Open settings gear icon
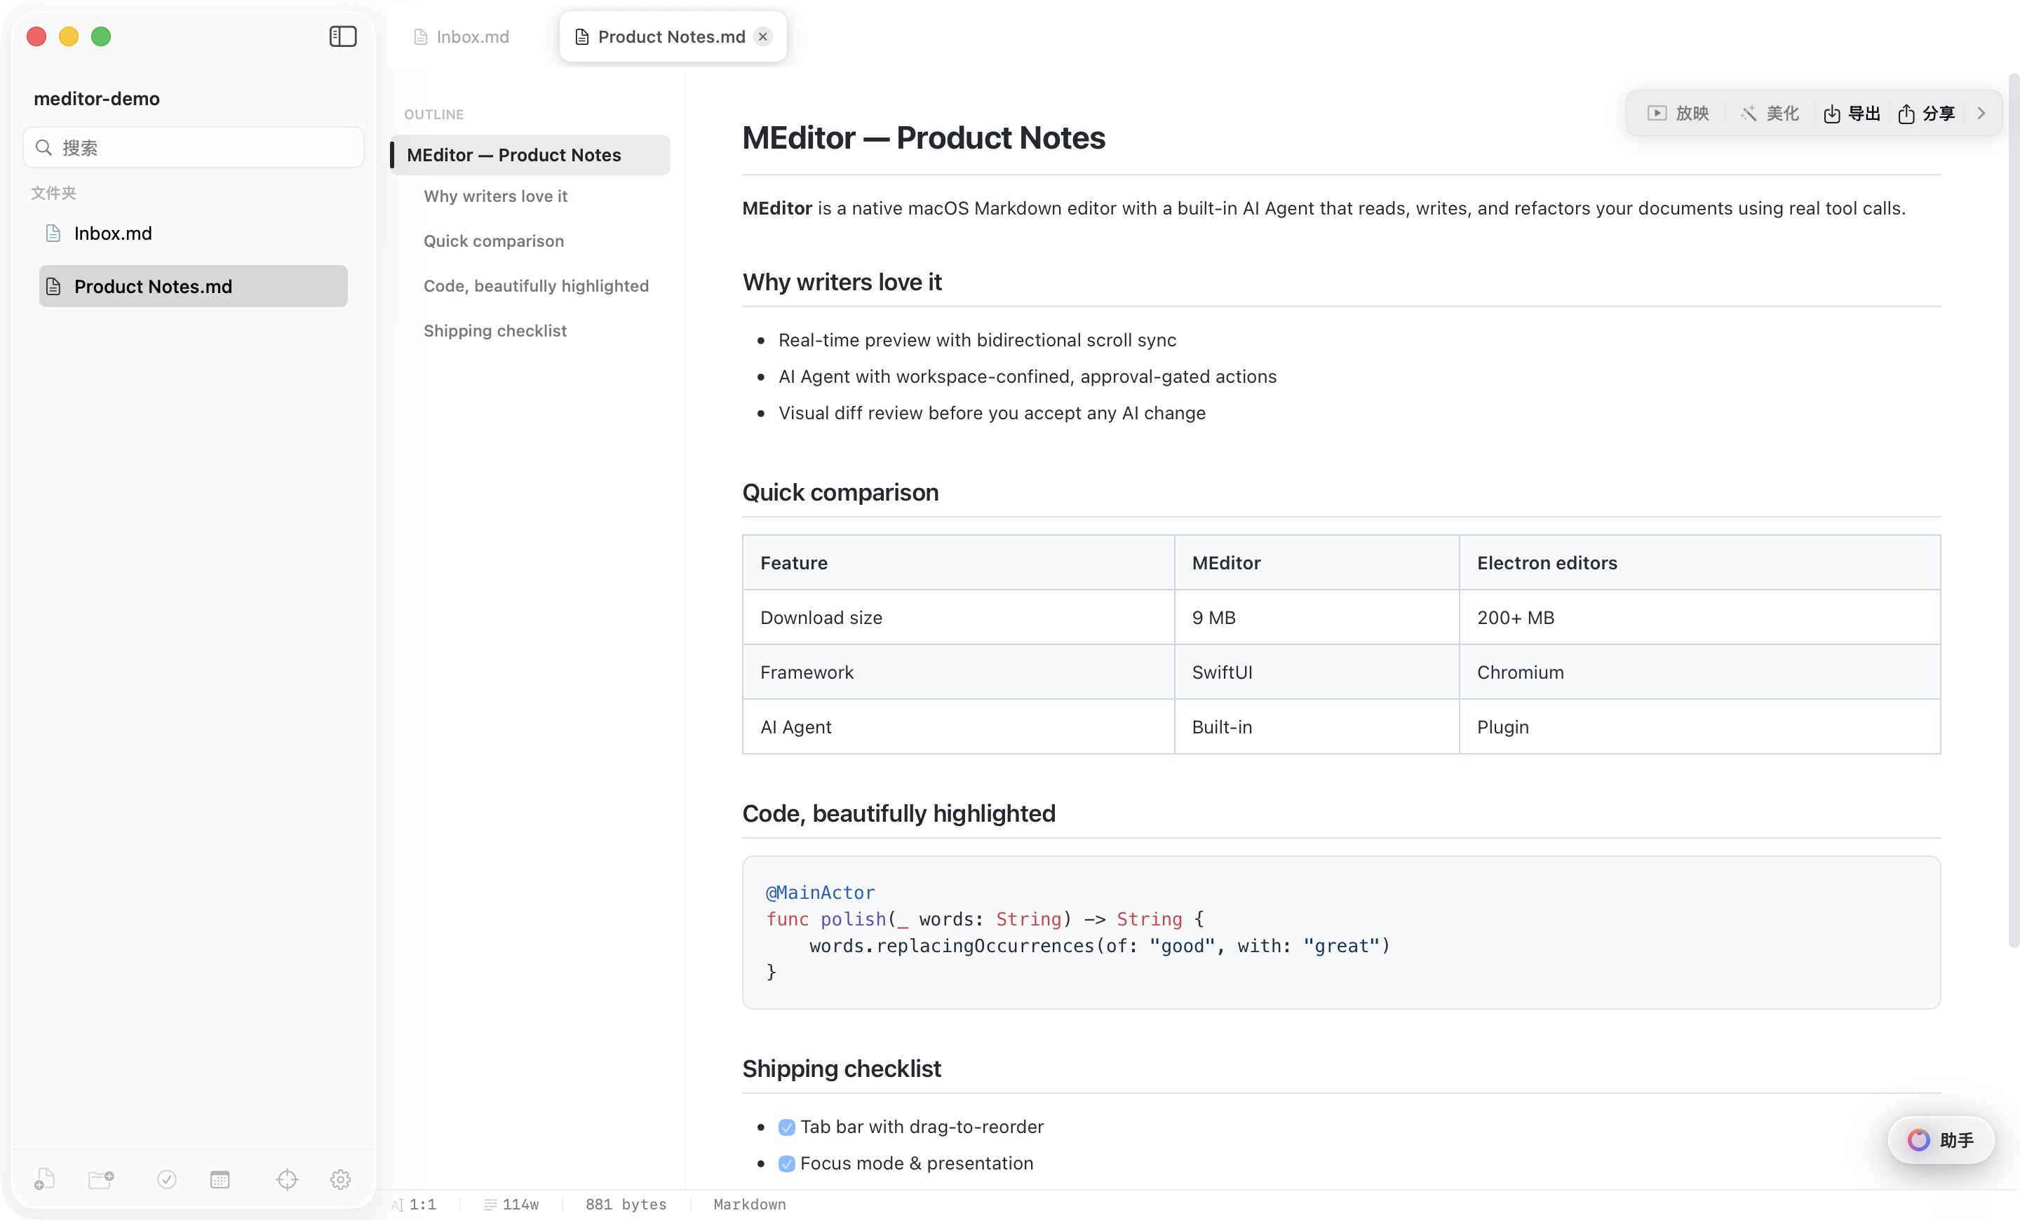2020x1220 pixels. [x=340, y=1179]
